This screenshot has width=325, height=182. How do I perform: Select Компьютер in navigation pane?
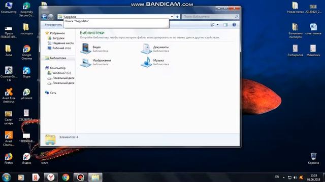(57, 68)
